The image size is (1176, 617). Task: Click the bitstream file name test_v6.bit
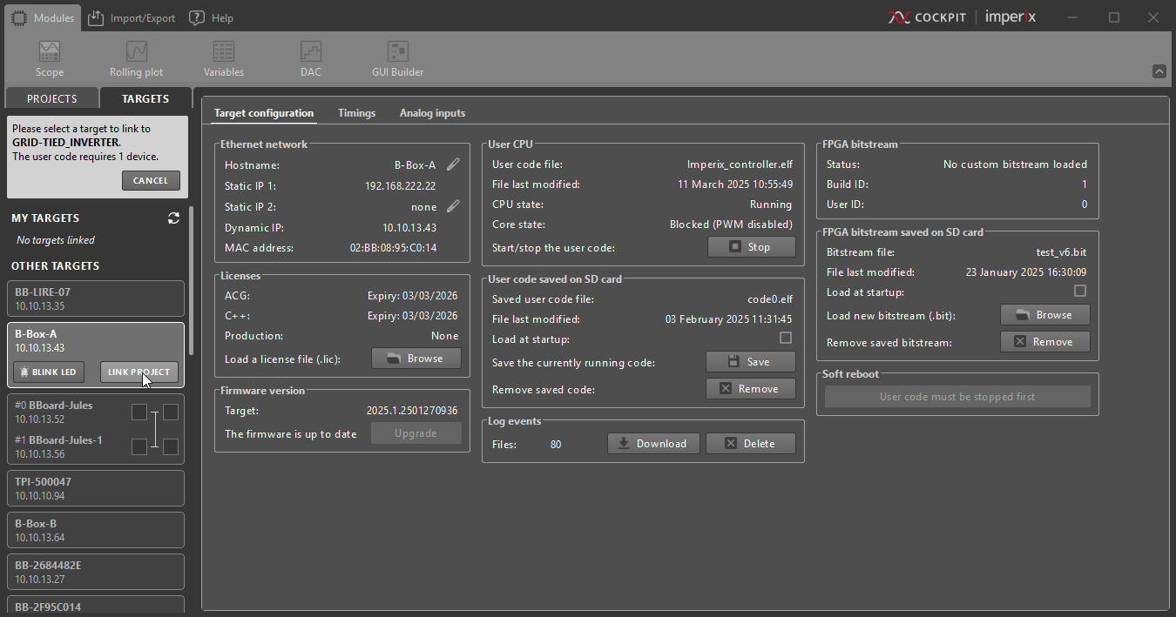pyautogui.click(x=1061, y=252)
